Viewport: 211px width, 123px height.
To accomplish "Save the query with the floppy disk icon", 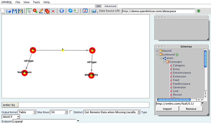I will click(15, 11).
